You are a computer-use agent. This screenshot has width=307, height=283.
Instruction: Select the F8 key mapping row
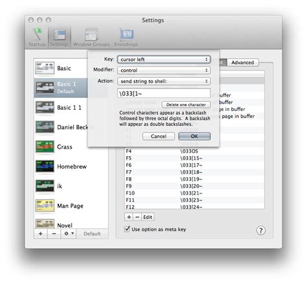[x=194, y=179]
